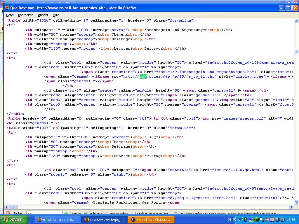Image resolution: width=299 pixels, height=224 pixels.
Task: Open the Ansicht menu
Action: coord(43,15)
